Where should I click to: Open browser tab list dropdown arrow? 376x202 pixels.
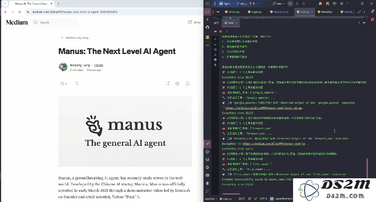click(x=5, y=3)
